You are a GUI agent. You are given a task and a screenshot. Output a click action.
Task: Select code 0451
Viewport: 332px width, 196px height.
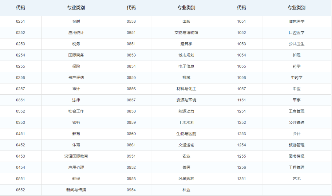pos(20,134)
